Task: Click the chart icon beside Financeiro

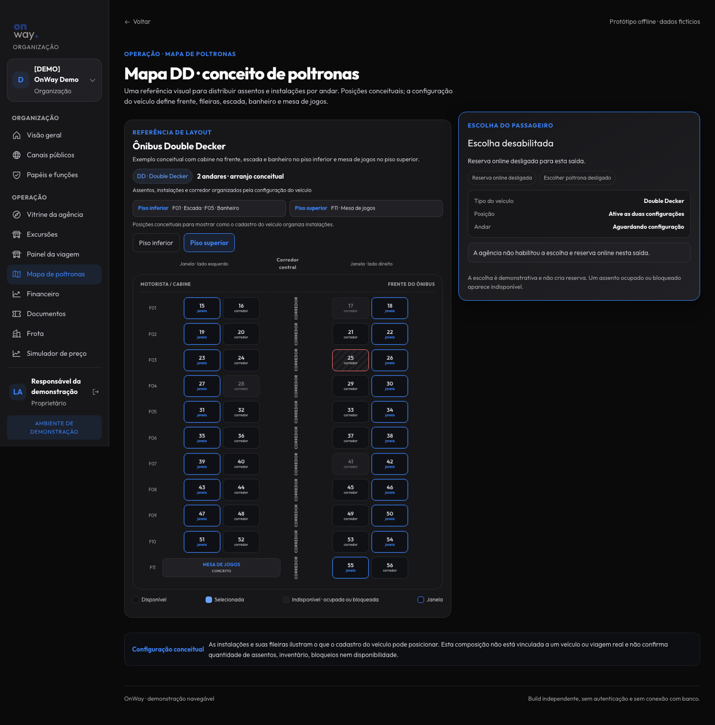Action: point(16,294)
